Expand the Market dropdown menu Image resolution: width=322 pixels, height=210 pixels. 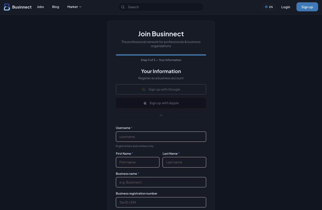[x=74, y=7]
